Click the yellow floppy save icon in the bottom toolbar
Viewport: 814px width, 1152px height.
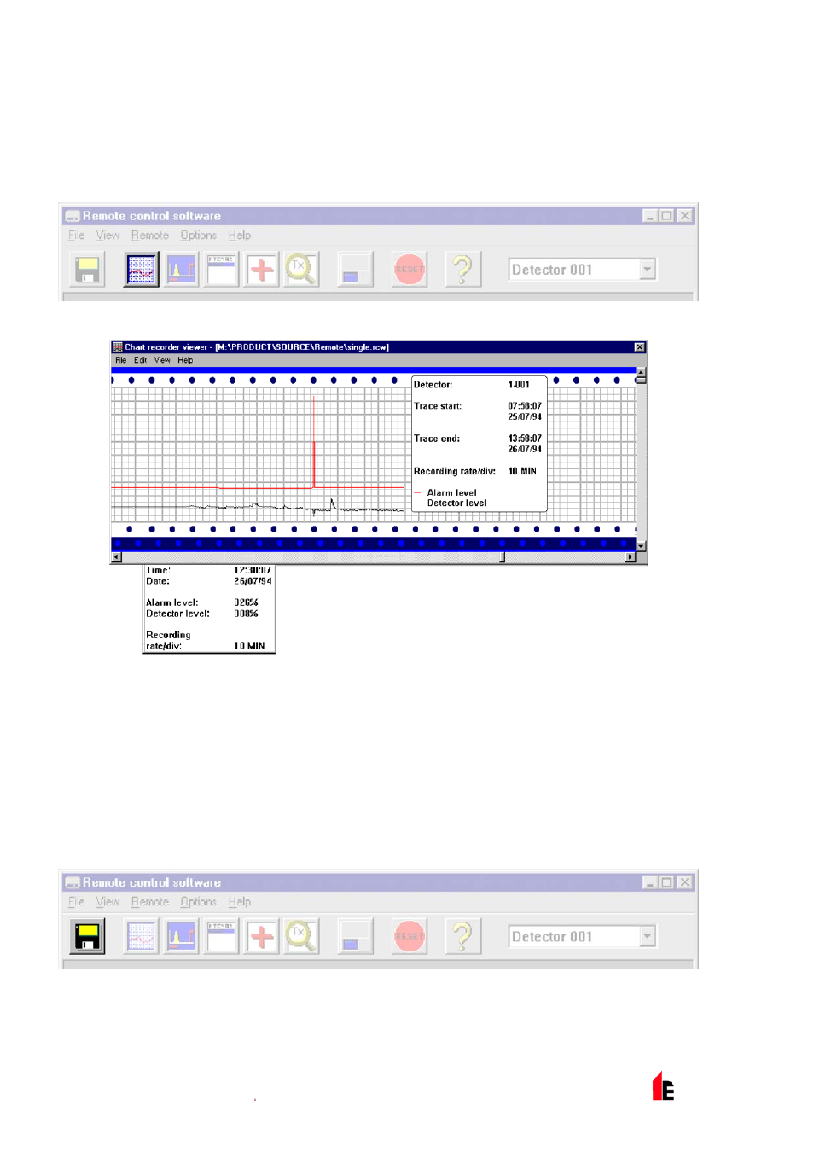pos(87,937)
